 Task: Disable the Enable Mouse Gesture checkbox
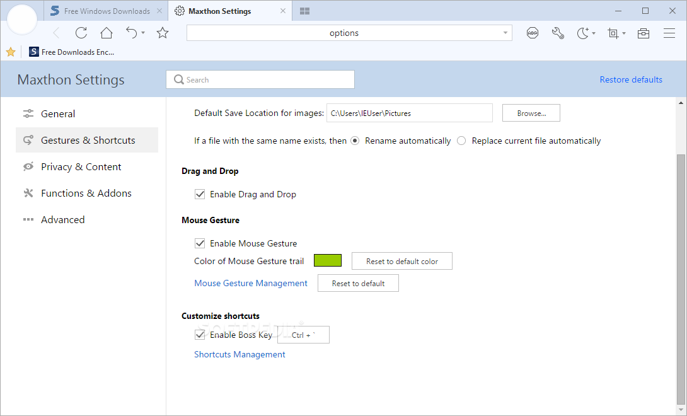pyautogui.click(x=200, y=243)
